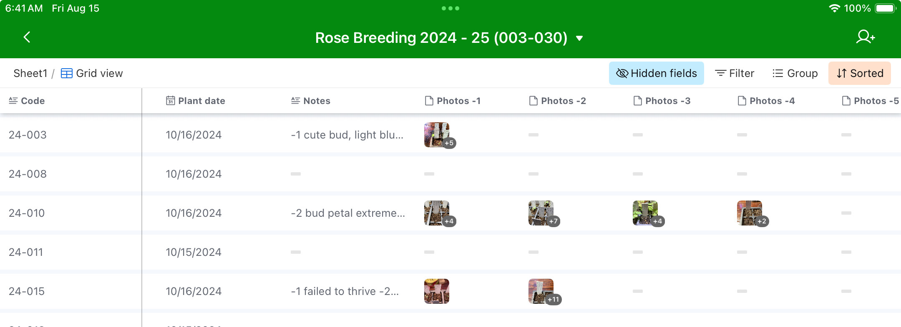The width and height of the screenshot is (901, 327).
Task: Open the Photos -3 column header menu
Action: pyautogui.click(x=662, y=101)
